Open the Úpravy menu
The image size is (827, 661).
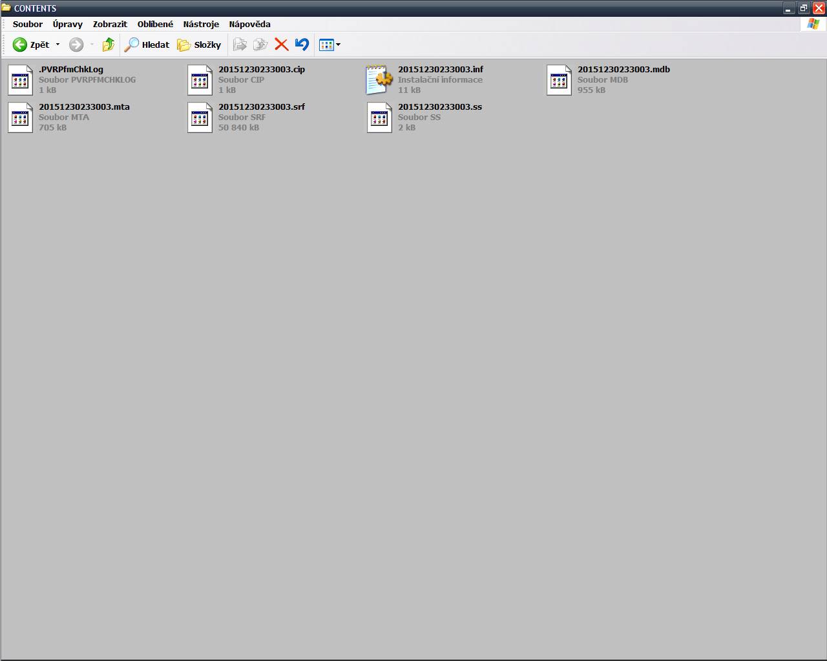point(68,24)
